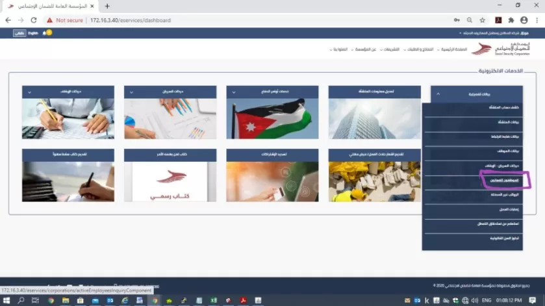Open File Explorer from the taskbar
The width and height of the screenshot is (545, 306).
click(66, 300)
